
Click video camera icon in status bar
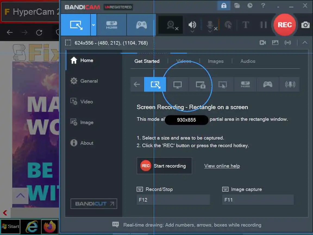(262, 42)
